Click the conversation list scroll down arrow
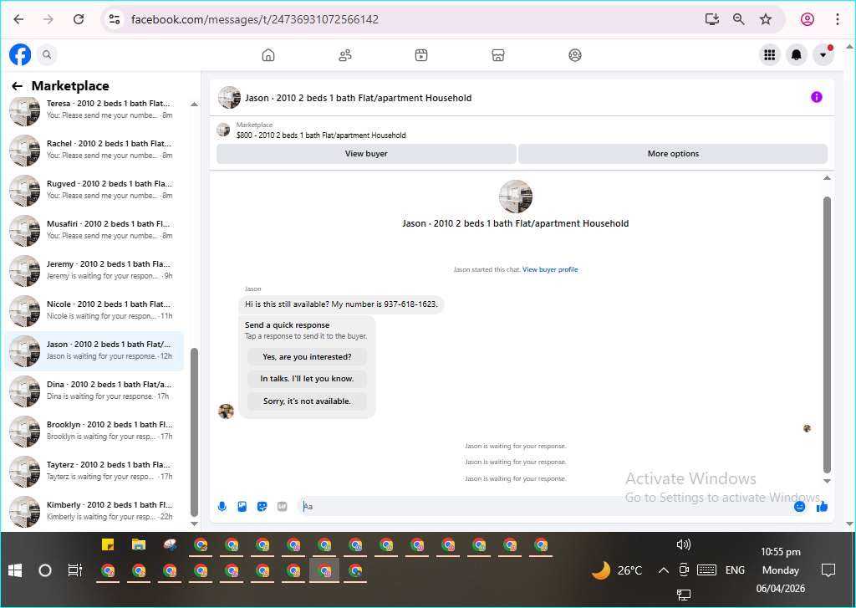Screen dimensions: 856x608 [194, 524]
